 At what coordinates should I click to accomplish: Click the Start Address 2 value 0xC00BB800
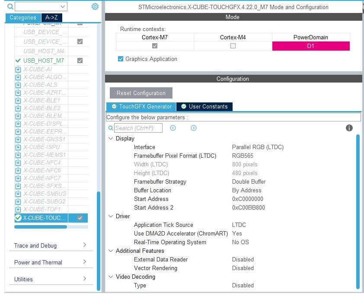coord(249,207)
